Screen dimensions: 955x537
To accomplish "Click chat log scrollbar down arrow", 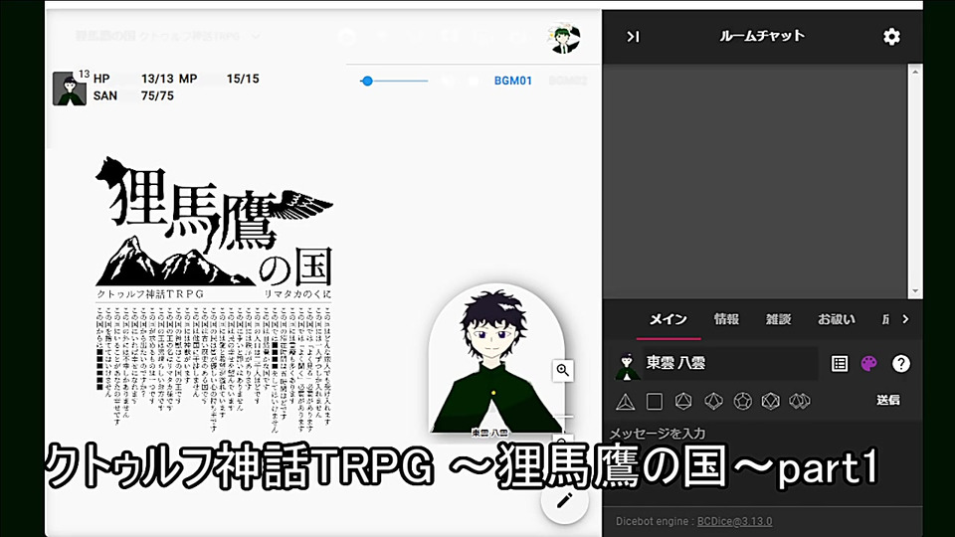I will pos(915,291).
